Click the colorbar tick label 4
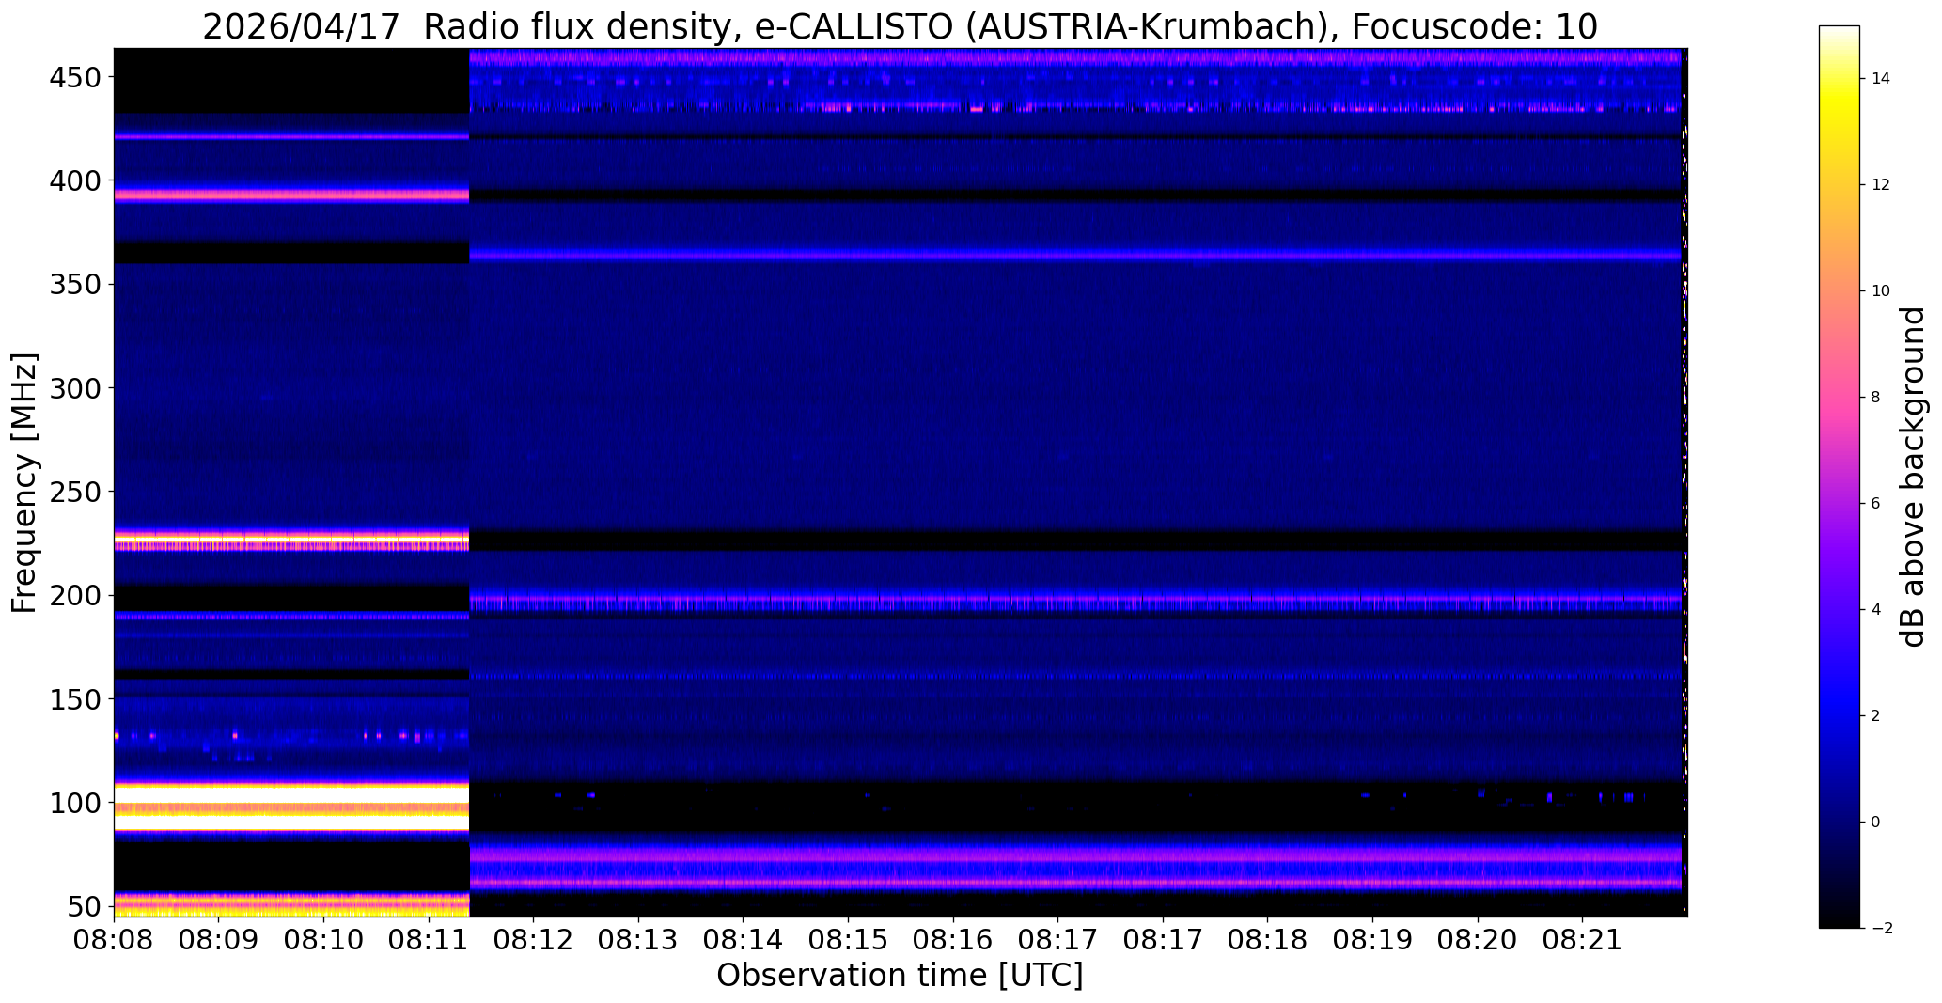The width and height of the screenshot is (1942, 1003). click(1876, 610)
